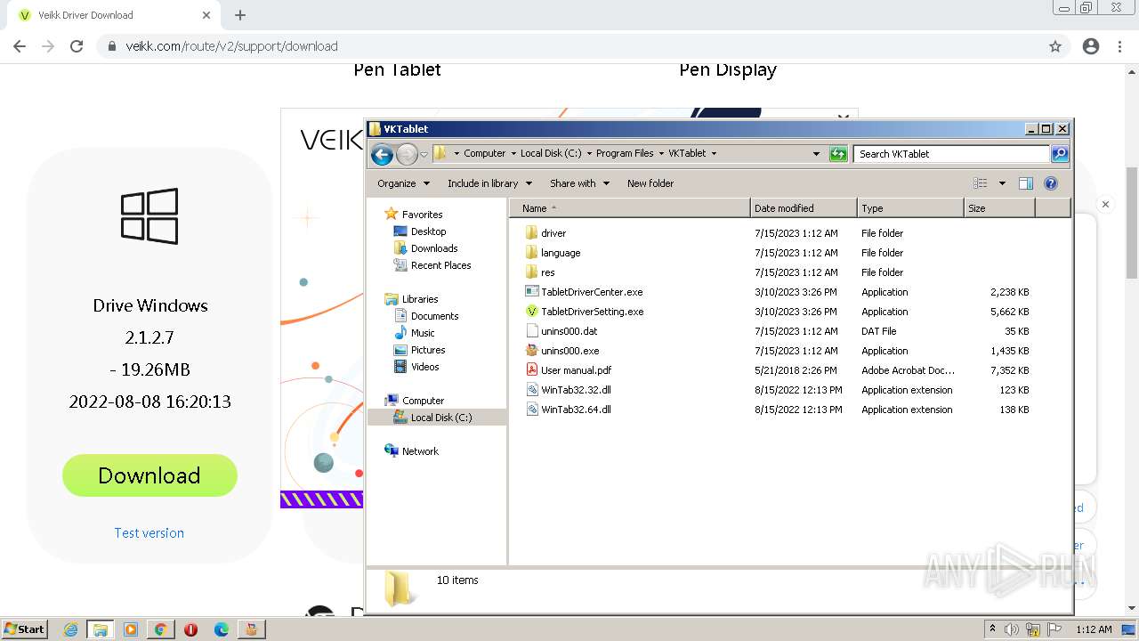Select TabletDriverCenter.exe application icon
Screen dimensions: 1139x641
pos(532,292)
